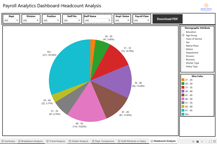
Task: Click the show tabs view icon
Action: click(198, 141)
